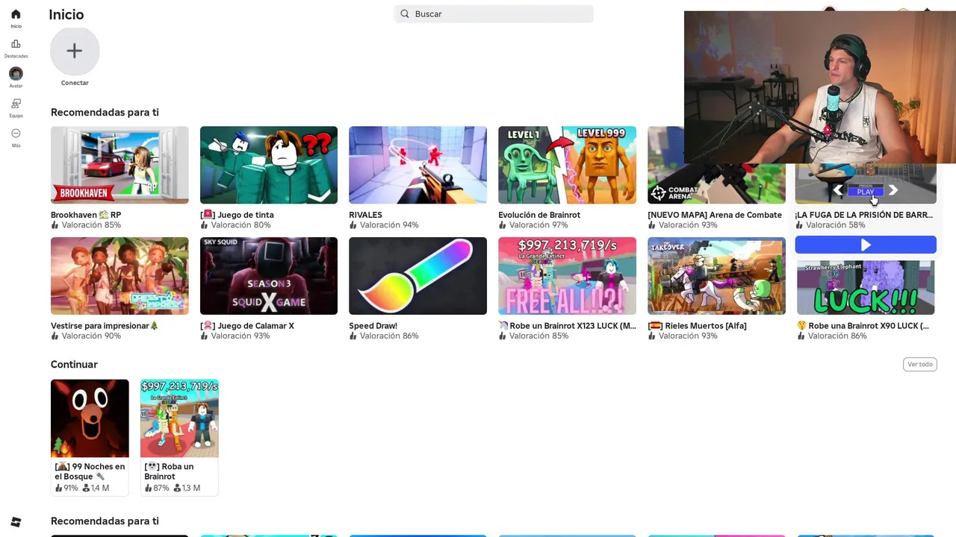Click the Conectar label
The width and height of the screenshot is (956, 537).
[75, 83]
